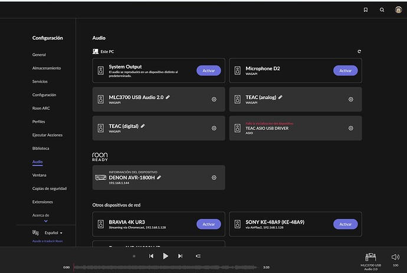Skip to the previous track
407x273 pixels.
[151, 256]
